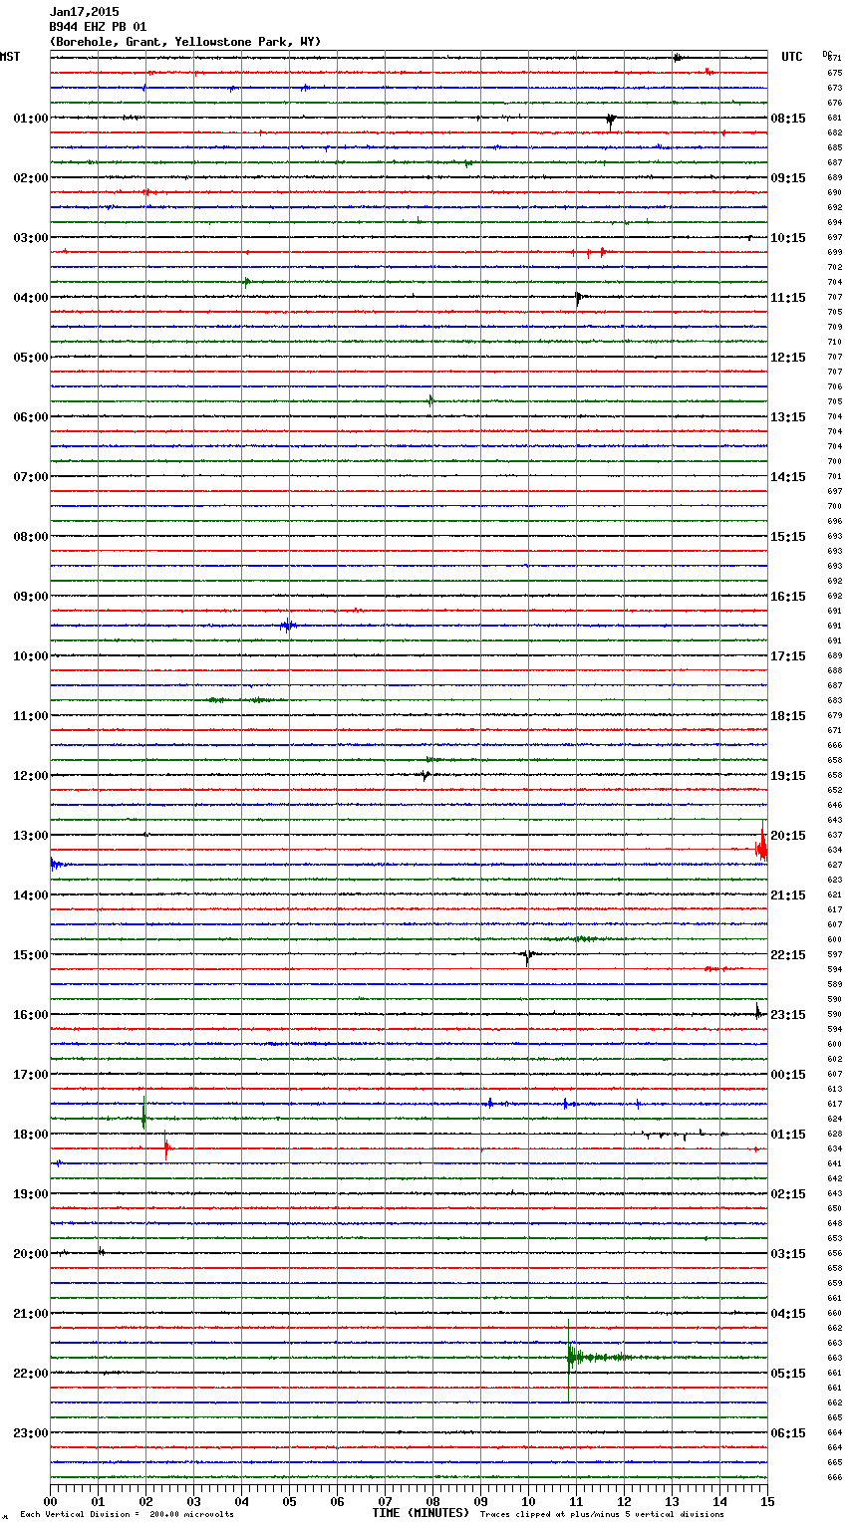Select the 18:00 MST hour label

pyautogui.click(x=31, y=1134)
